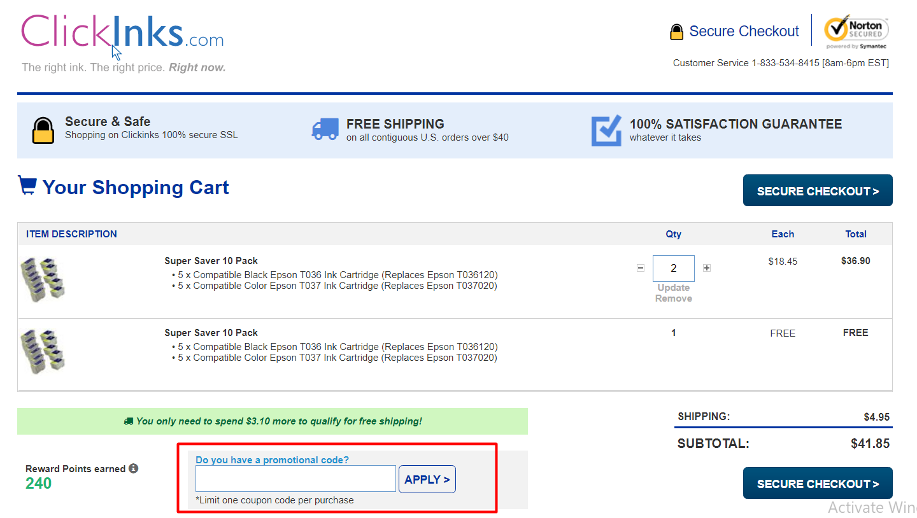Click the Qty column header
The height and width of the screenshot is (518, 917).
[674, 234]
